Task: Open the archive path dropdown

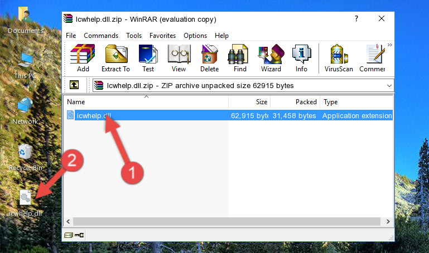Action: 389,86
